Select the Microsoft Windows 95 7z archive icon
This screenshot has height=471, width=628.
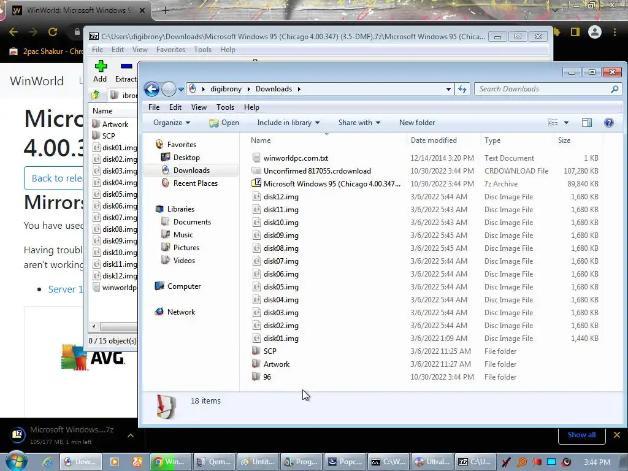256,183
